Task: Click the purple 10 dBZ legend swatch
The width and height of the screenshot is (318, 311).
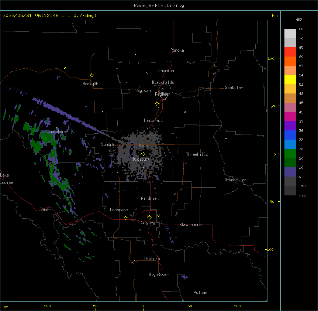Action: point(290,172)
